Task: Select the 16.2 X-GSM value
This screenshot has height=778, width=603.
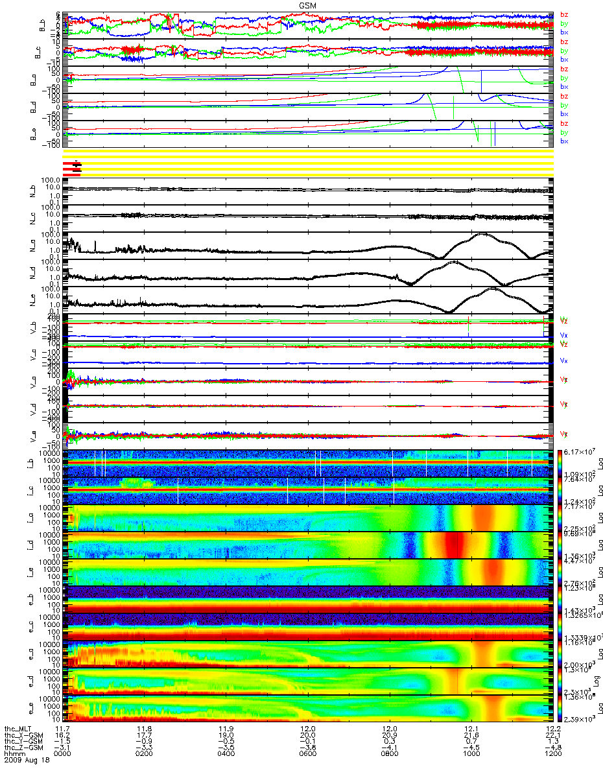Action: pyautogui.click(x=63, y=736)
